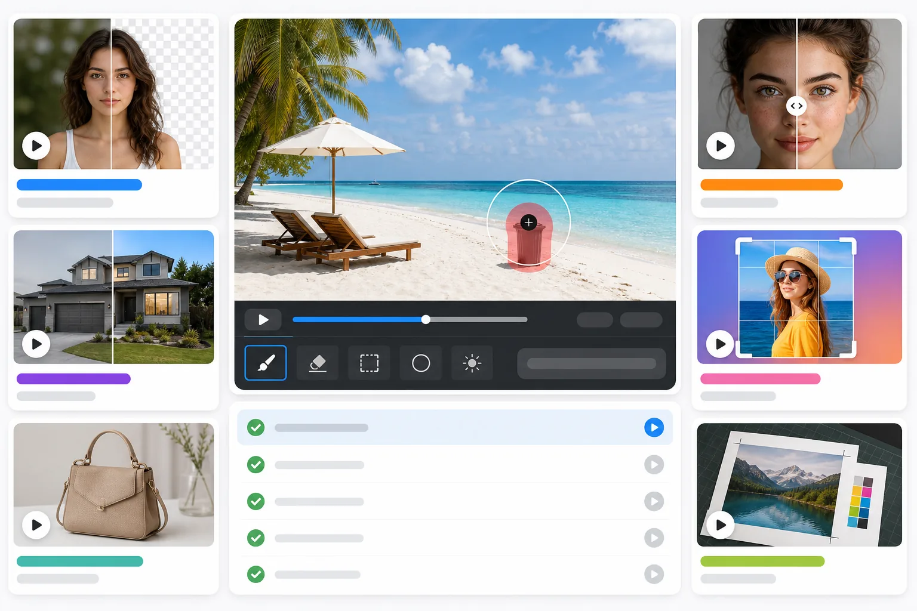The width and height of the screenshot is (917, 611).
Task: Click the blue timeline progress slider handle
Action: [426, 319]
